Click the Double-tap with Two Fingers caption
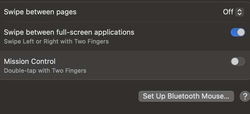250x114 pixels. [x=45, y=70]
